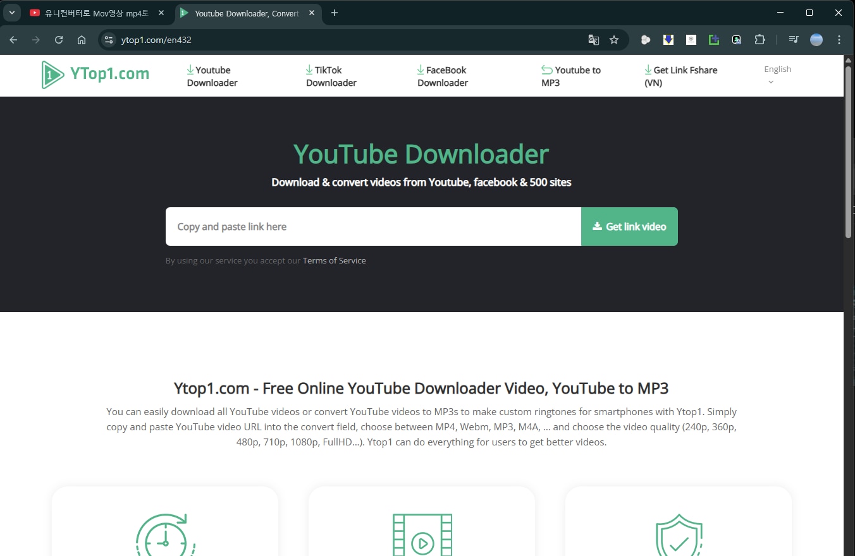Click the first extension icon after bookmark star
This screenshot has height=556, width=855.
(x=646, y=40)
